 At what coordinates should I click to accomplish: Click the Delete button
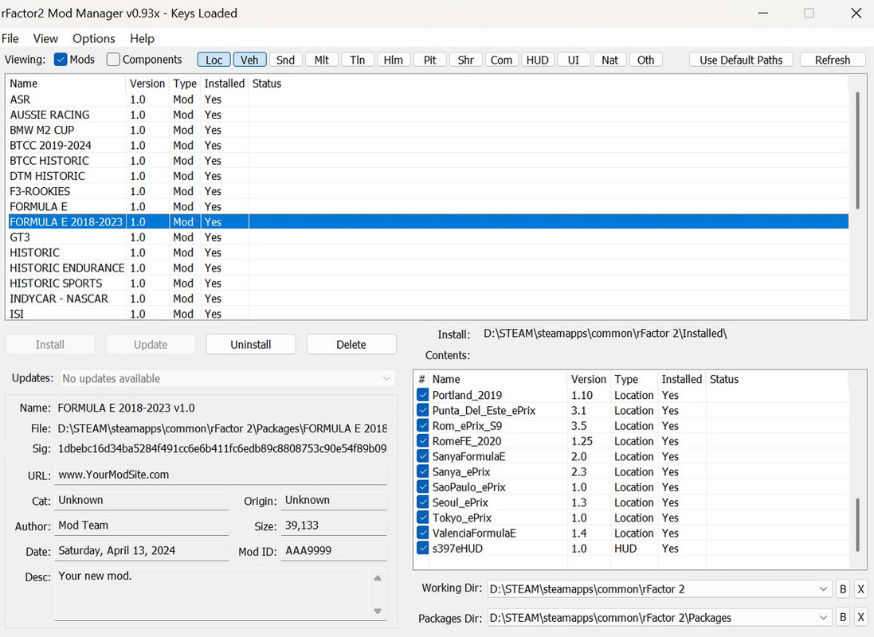(x=351, y=345)
